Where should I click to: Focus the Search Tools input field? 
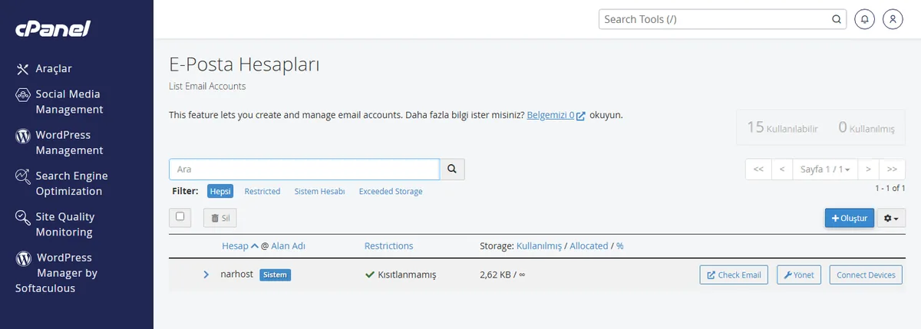pos(714,19)
